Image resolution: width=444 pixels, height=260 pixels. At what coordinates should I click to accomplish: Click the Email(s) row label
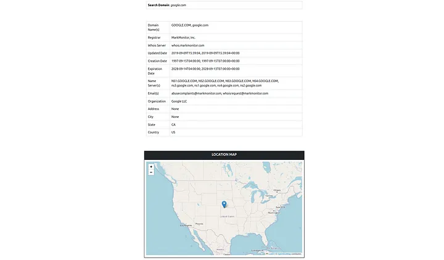tap(153, 93)
